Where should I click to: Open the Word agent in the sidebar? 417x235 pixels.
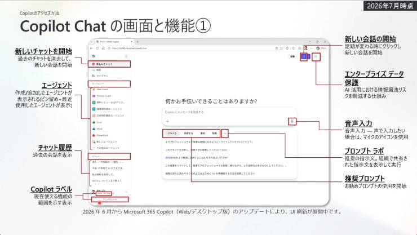click(97, 129)
